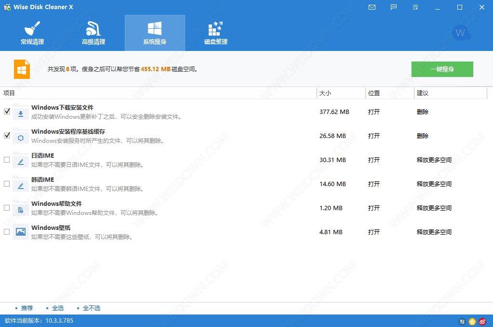Click the 推荐 selection link
Image resolution: width=493 pixels, height=327 pixels.
tap(27, 308)
